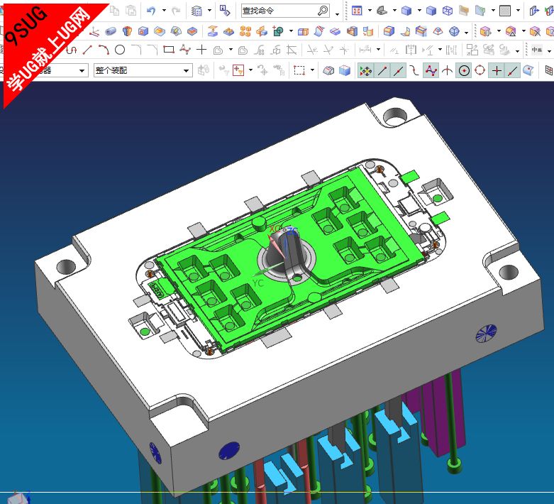
Task: Toggle the midpoint snap option
Action: 399,70
